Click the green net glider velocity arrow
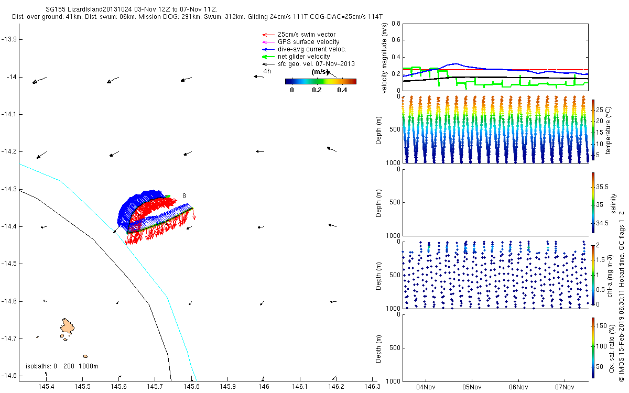Screen dimensions: 629x393 pos(267,56)
